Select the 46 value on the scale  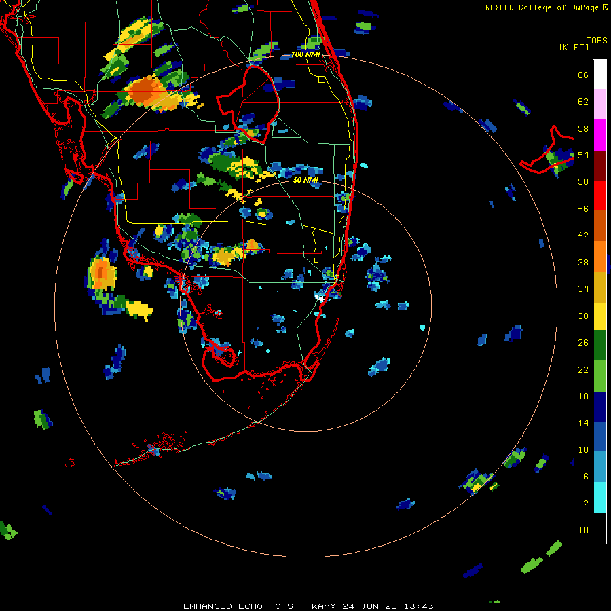point(583,209)
